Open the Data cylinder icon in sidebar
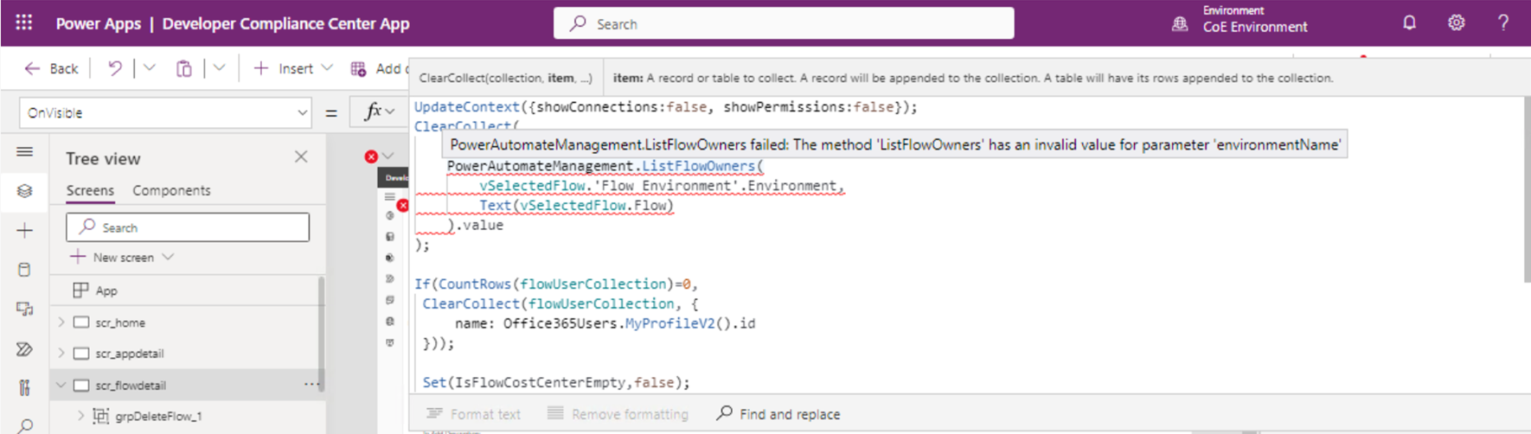 tap(24, 270)
